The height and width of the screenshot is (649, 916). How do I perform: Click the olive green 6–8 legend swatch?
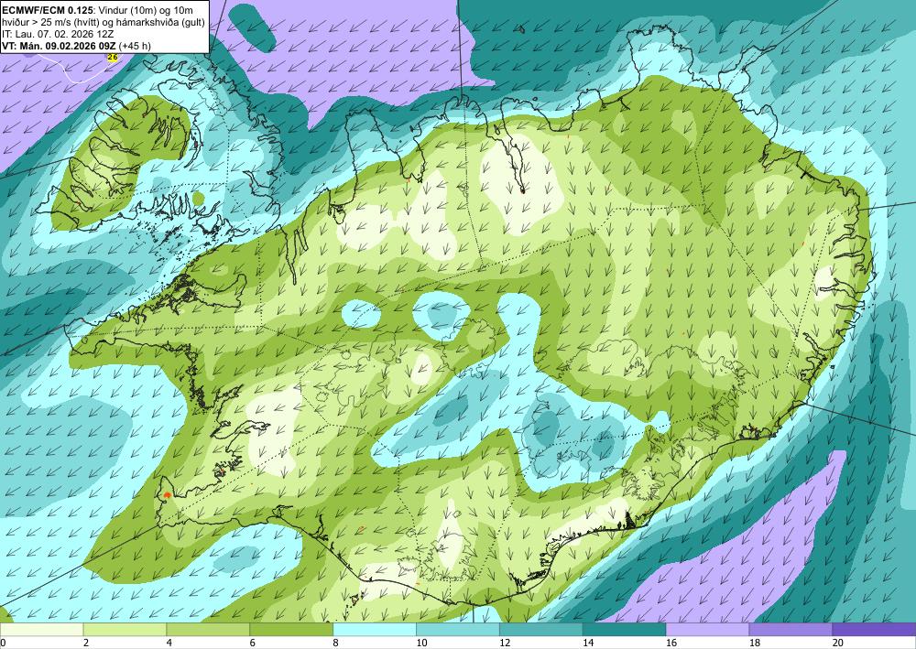[x=291, y=629]
